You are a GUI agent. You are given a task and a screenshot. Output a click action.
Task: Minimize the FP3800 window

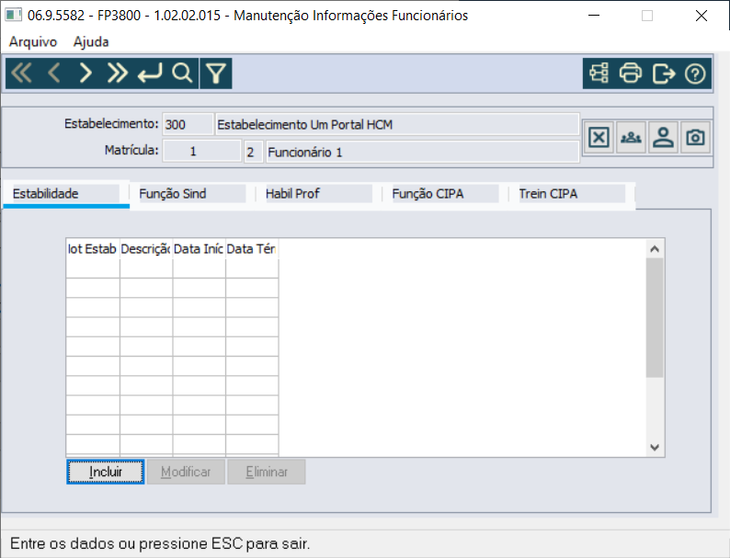click(x=594, y=16)
